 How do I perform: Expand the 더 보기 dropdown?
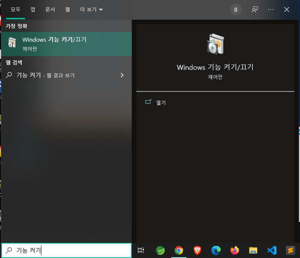point(92,9)
